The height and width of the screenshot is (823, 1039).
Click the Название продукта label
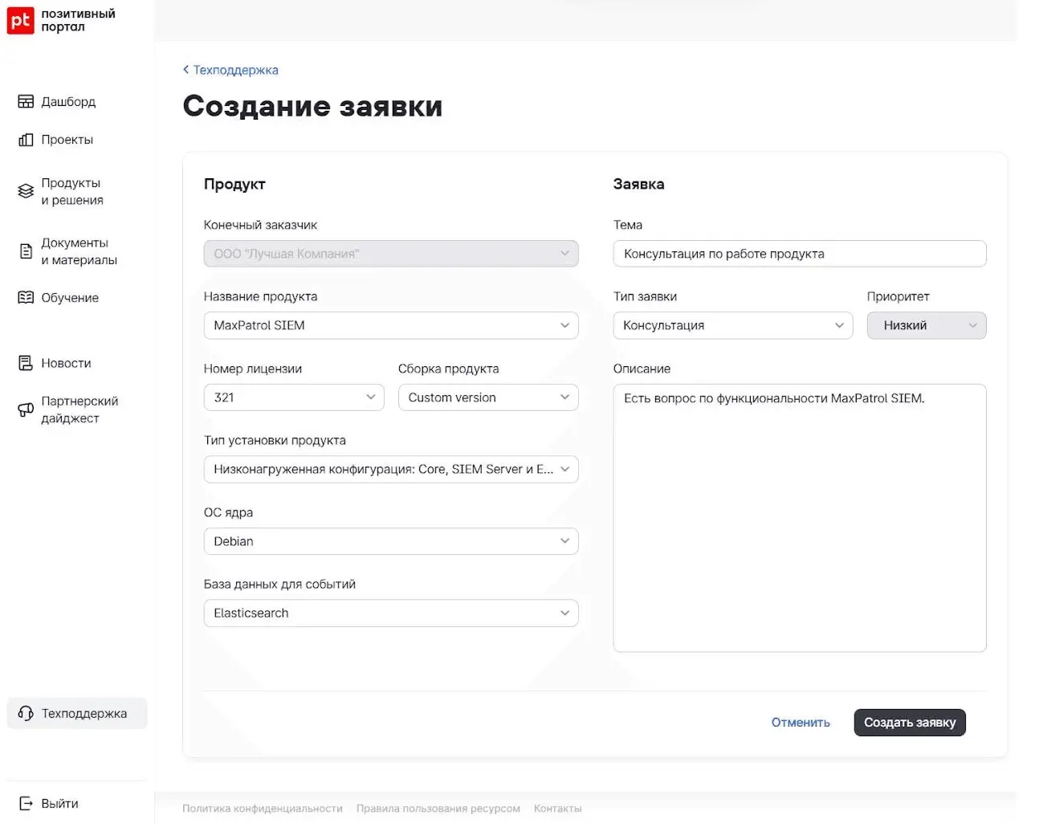click(x=260, y=296)
